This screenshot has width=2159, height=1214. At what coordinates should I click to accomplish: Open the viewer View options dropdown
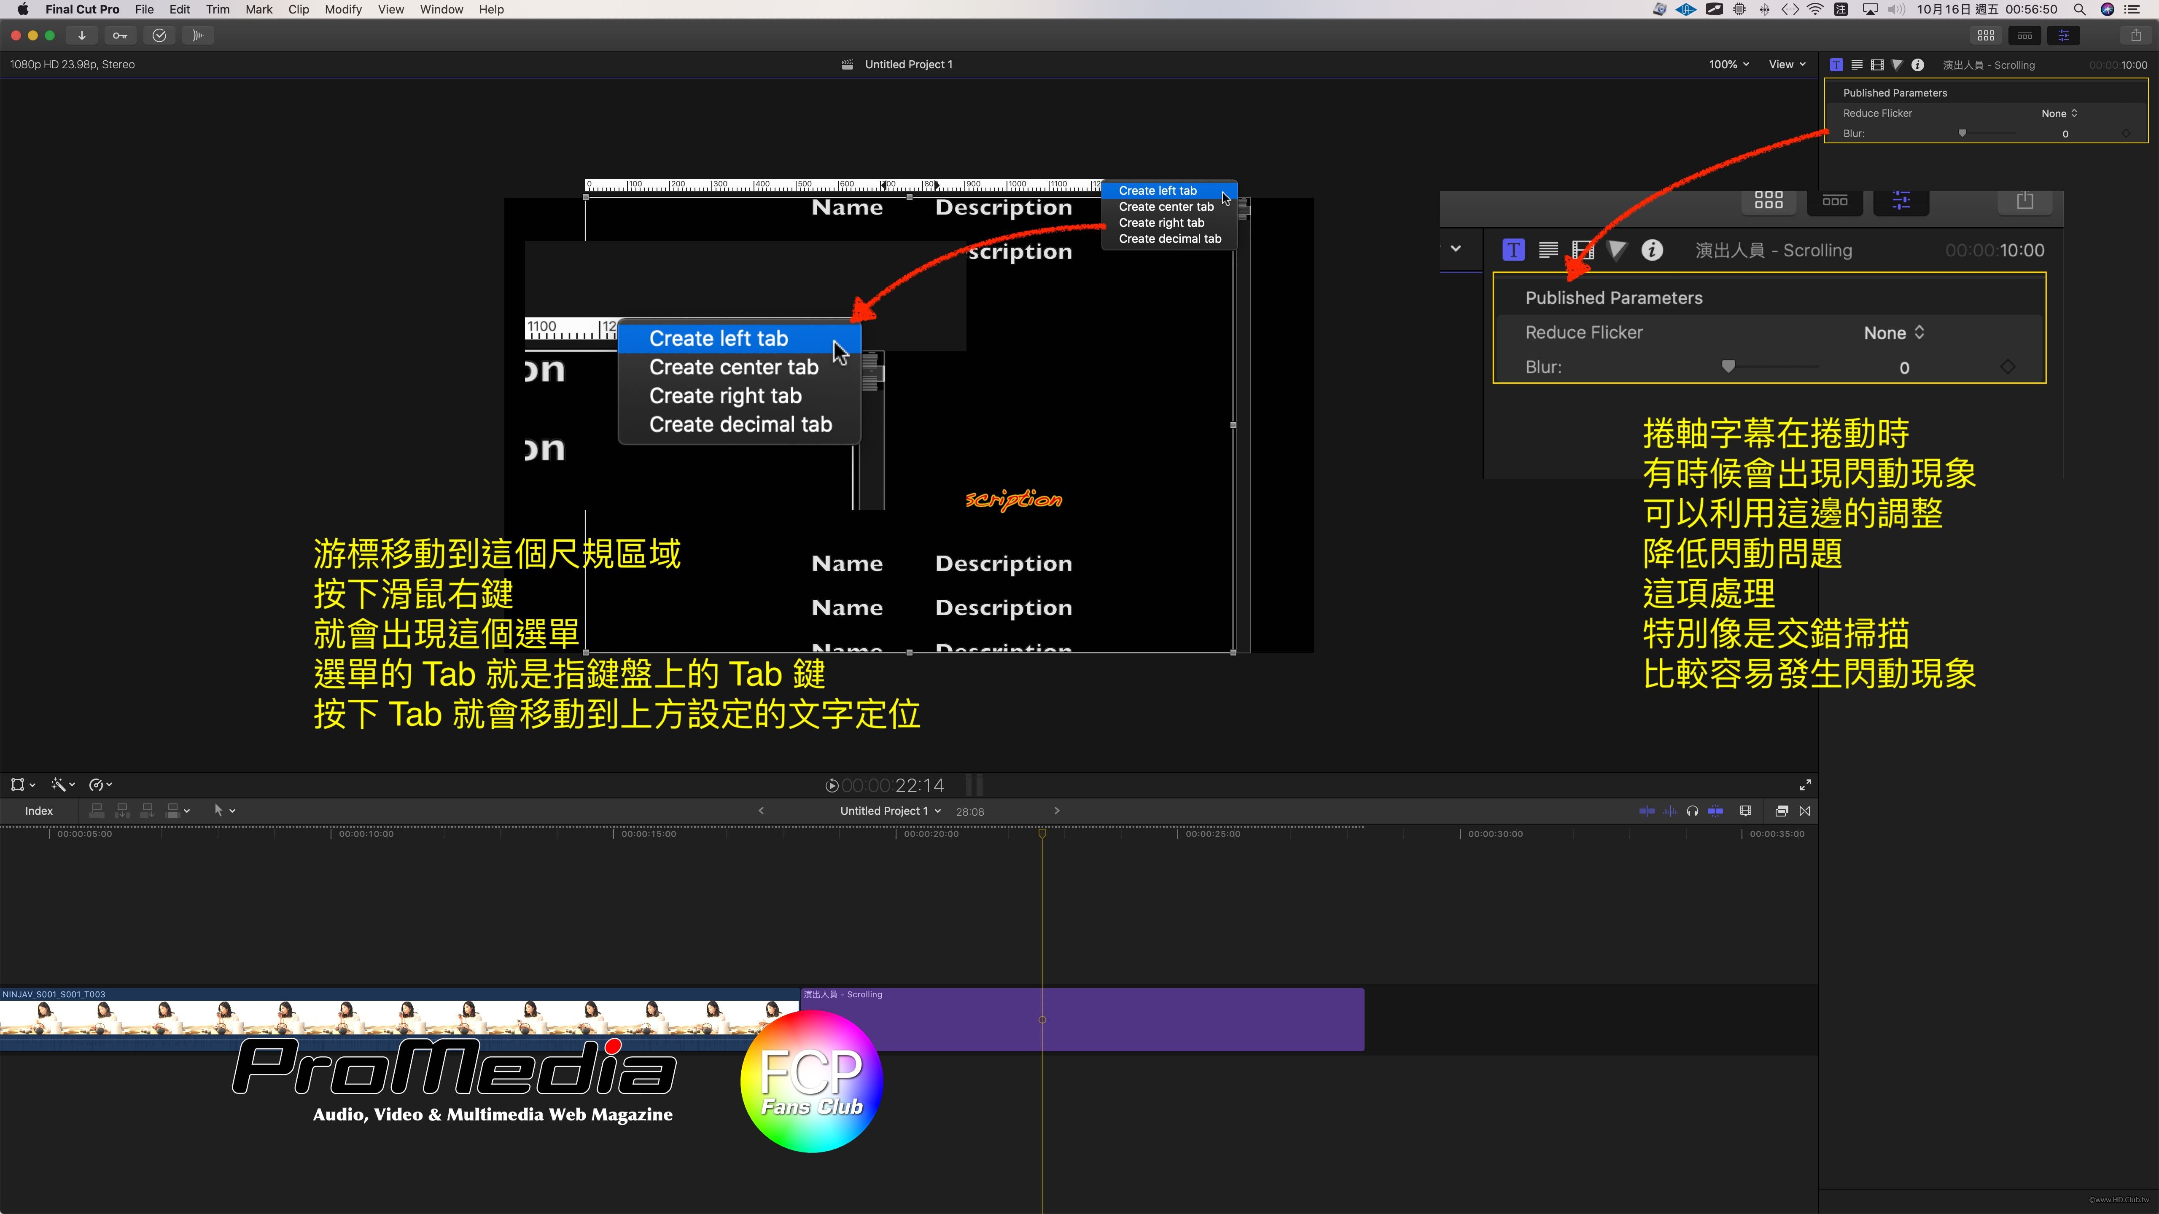(1787, 64)
